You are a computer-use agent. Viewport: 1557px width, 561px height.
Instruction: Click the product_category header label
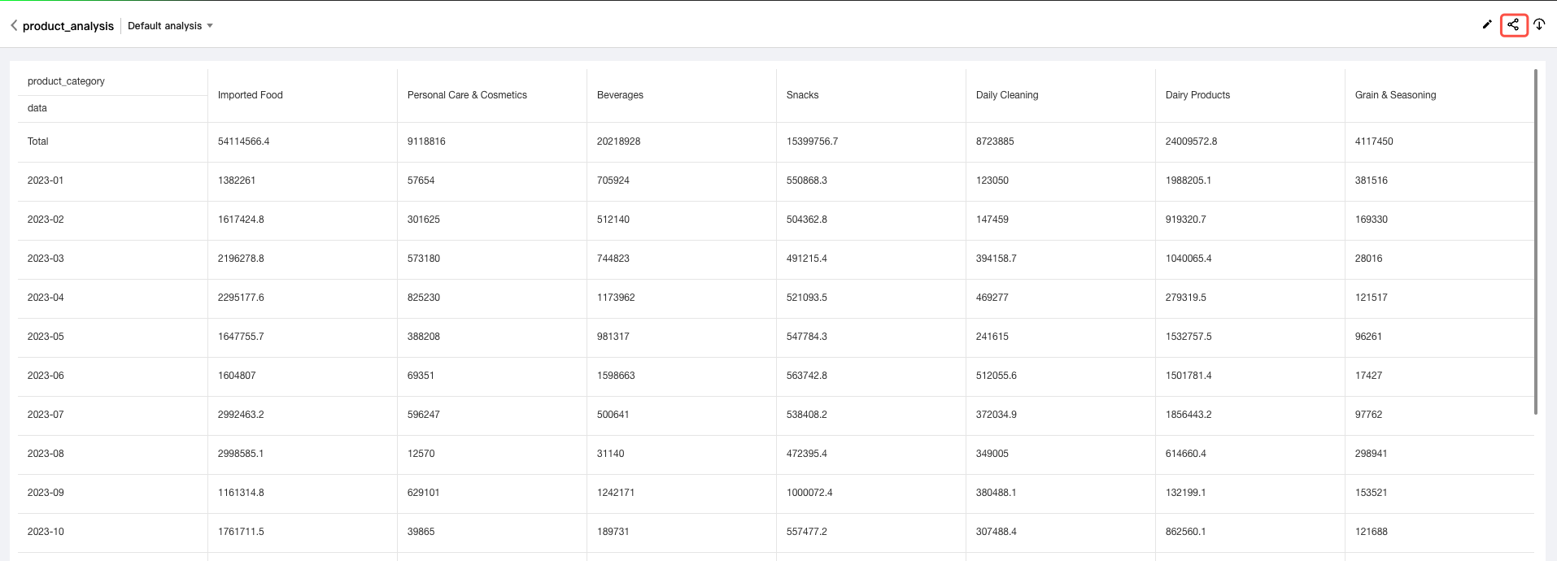click(66, 81)
